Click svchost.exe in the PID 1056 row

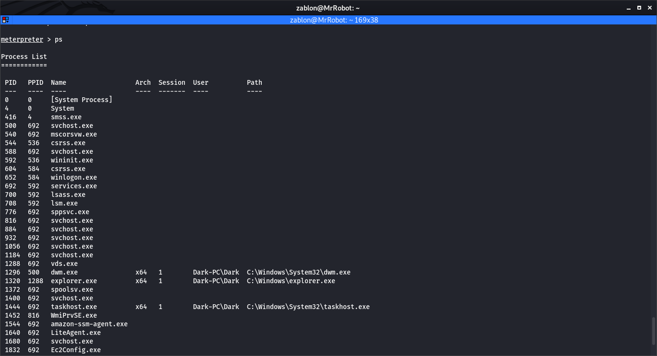(72, 246)
